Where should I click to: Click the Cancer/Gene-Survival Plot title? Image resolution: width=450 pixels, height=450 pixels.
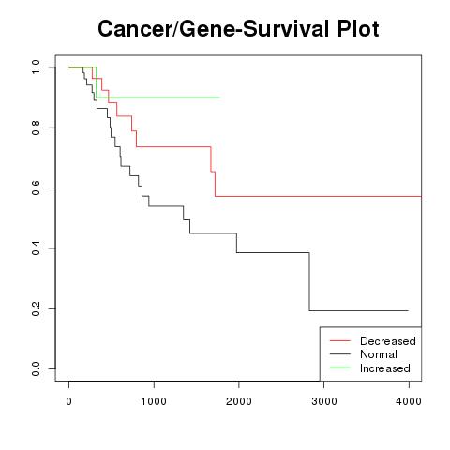[238, 29]
